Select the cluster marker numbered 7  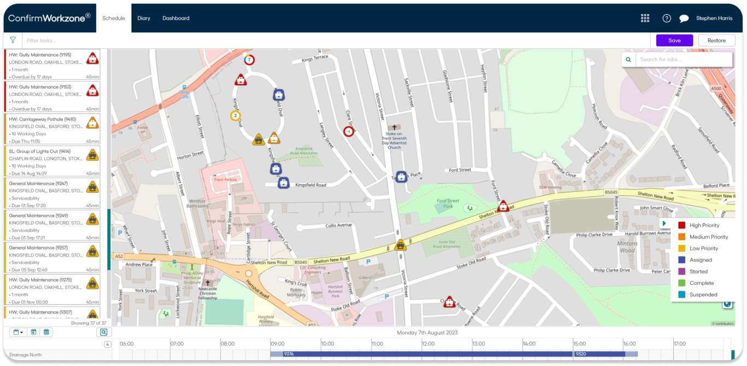click(x=249, y=60)
